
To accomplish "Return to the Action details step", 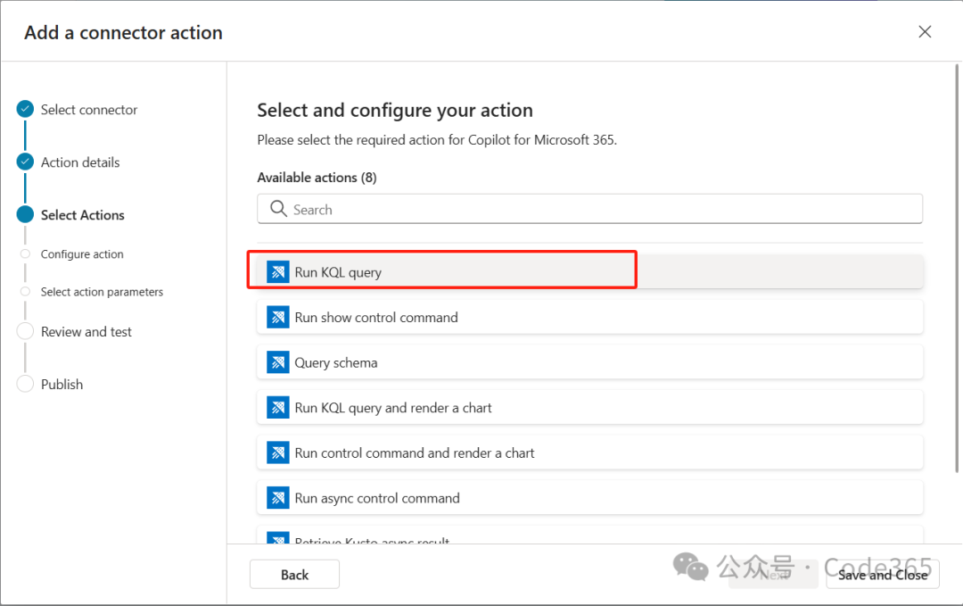I will (80, 162).
